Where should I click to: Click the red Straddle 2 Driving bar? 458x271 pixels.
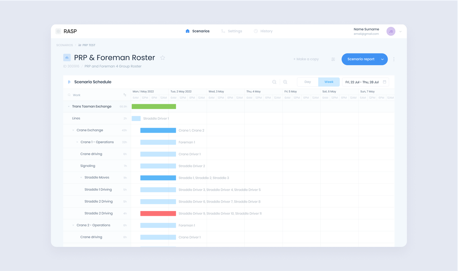[x=158, y=213]
